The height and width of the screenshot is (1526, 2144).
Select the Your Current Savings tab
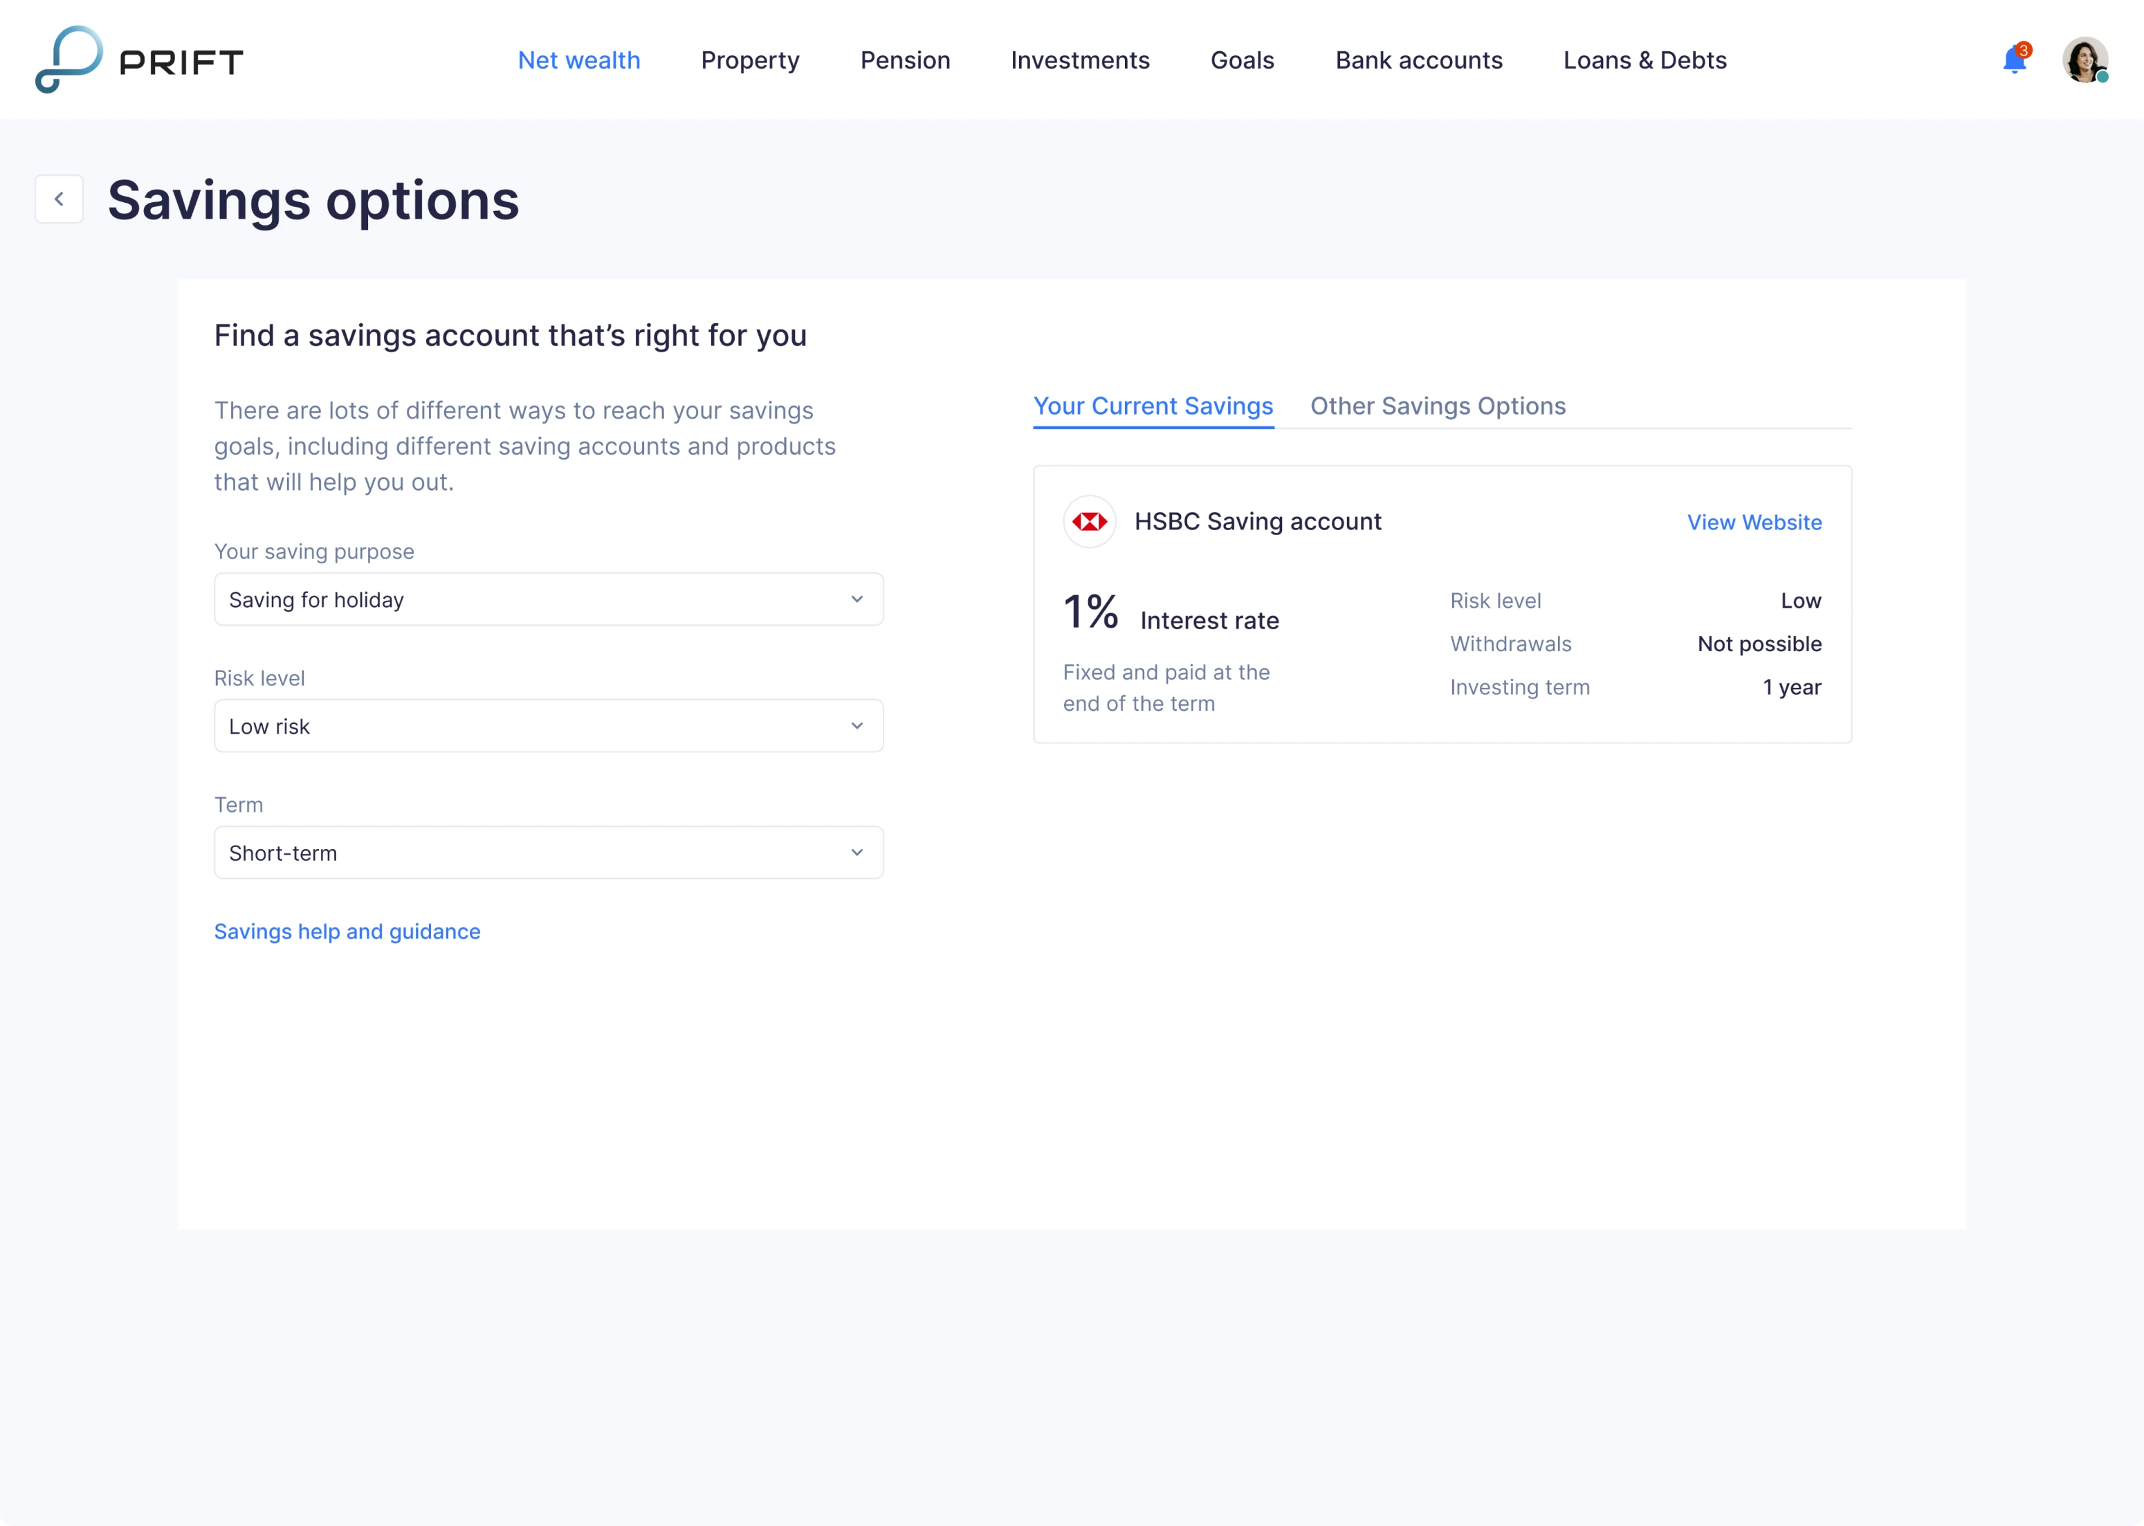(1153, 406)
